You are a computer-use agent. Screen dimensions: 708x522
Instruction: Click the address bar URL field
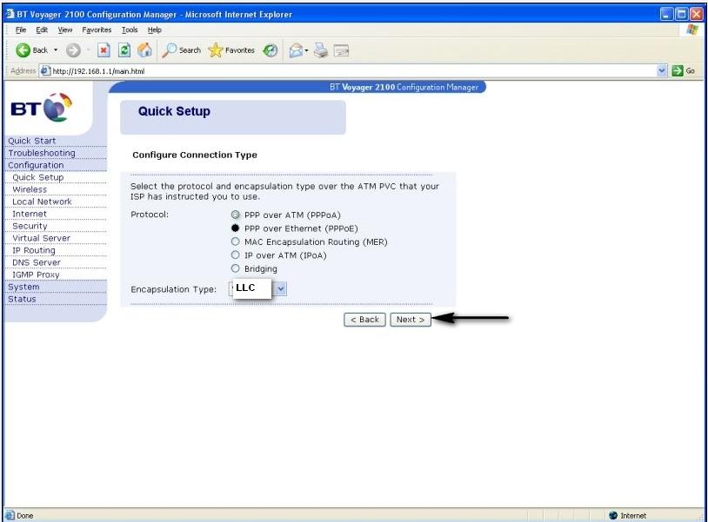tap(352, 70)
